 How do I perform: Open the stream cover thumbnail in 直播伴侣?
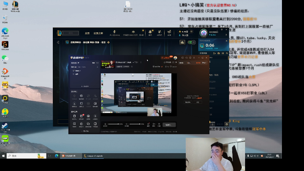[x=108, y=64]
